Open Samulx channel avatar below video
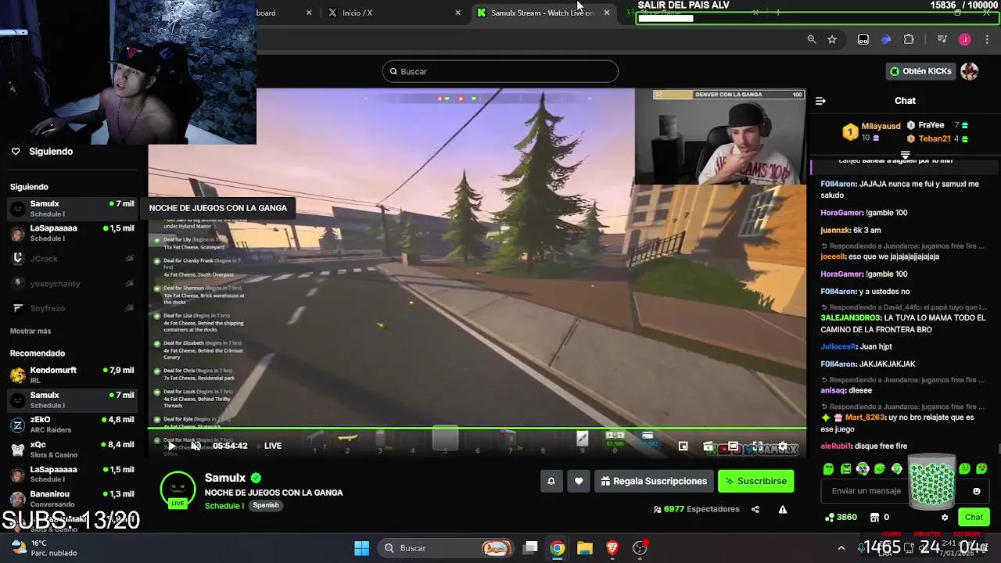The image size is (1001, 563). (178, 489)
